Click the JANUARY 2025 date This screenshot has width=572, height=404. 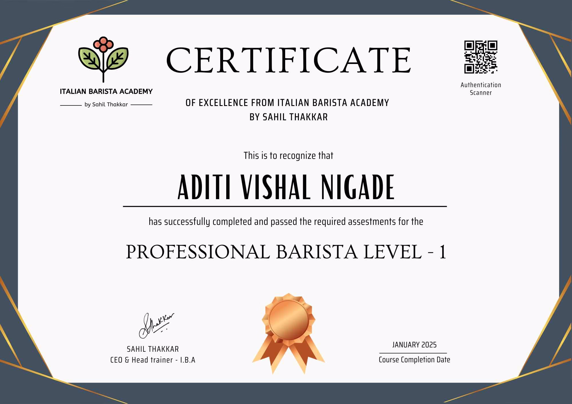[x=414, y=345]
